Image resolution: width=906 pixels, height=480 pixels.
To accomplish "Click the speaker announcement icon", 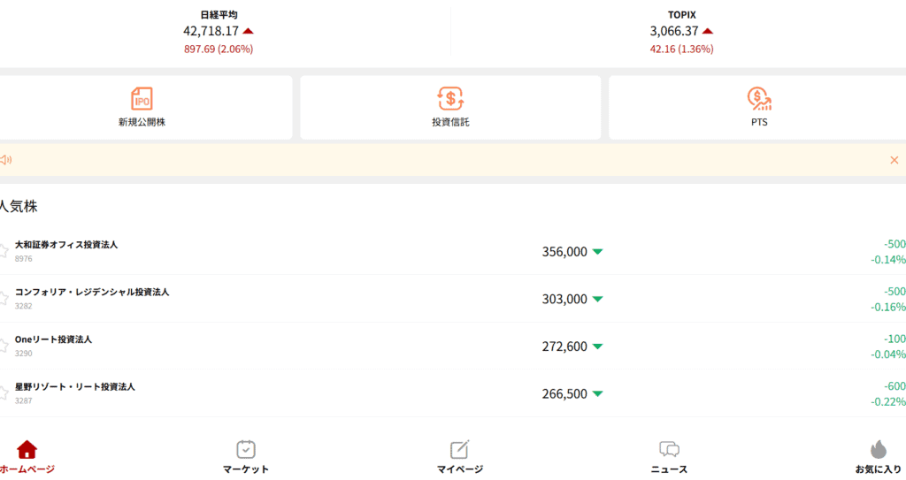I will (x=5, y=160).
